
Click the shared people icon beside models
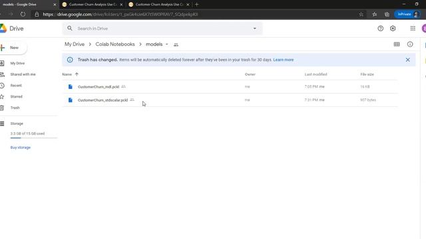[176, 44]
